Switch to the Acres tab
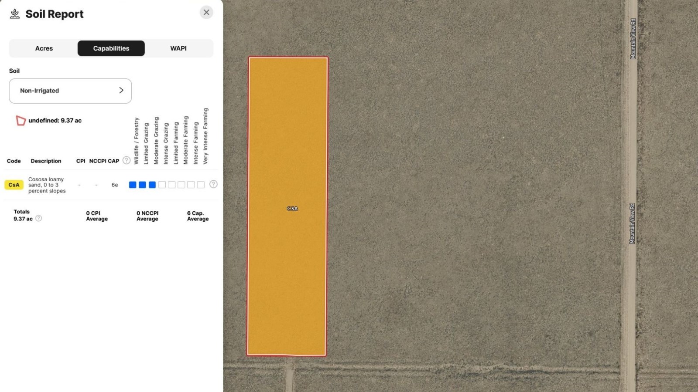Viewport: 698px width, 392px height. 44,48
